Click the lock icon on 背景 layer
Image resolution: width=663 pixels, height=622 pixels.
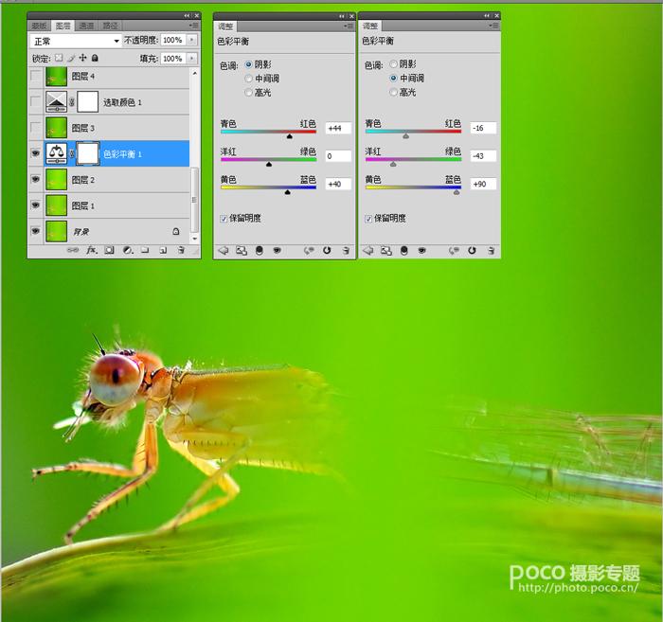176,231
